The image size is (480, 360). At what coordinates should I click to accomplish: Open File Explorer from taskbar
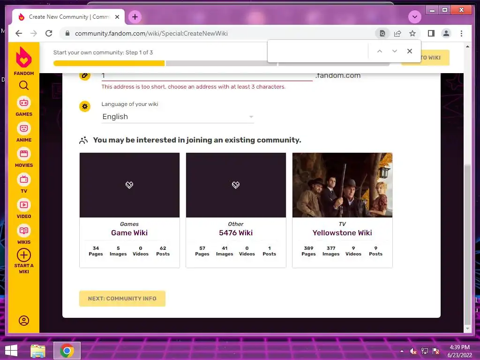38,351
